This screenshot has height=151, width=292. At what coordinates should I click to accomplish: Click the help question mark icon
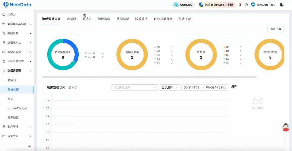pyautogui.click(x=246, y=5)
